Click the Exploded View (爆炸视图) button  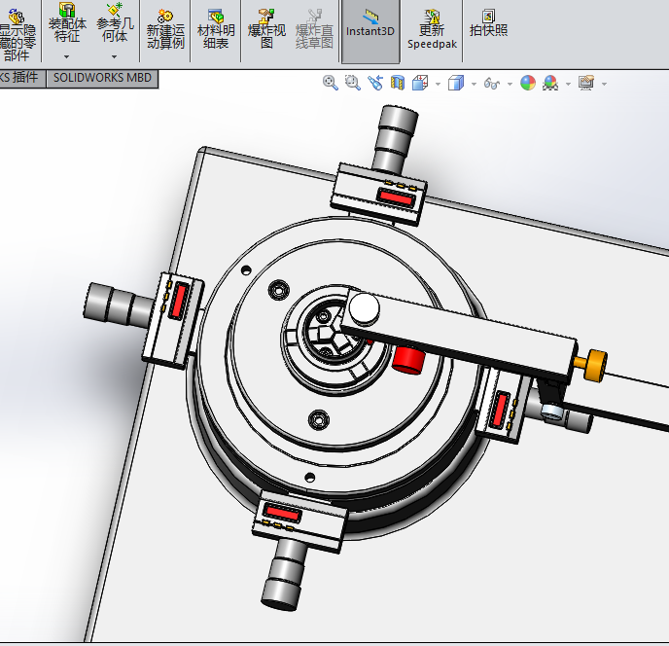[x=266, y=31]
